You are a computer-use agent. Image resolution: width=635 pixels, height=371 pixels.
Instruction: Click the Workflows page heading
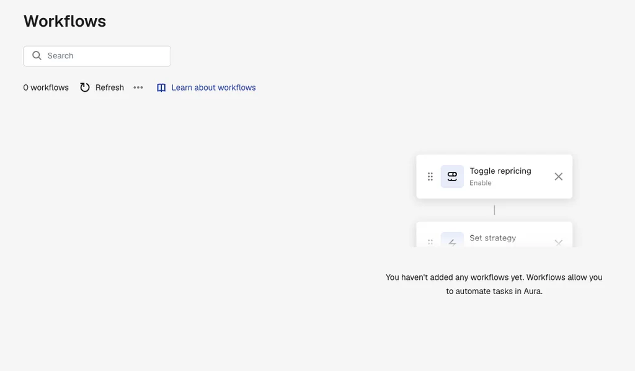pos(64,21)
